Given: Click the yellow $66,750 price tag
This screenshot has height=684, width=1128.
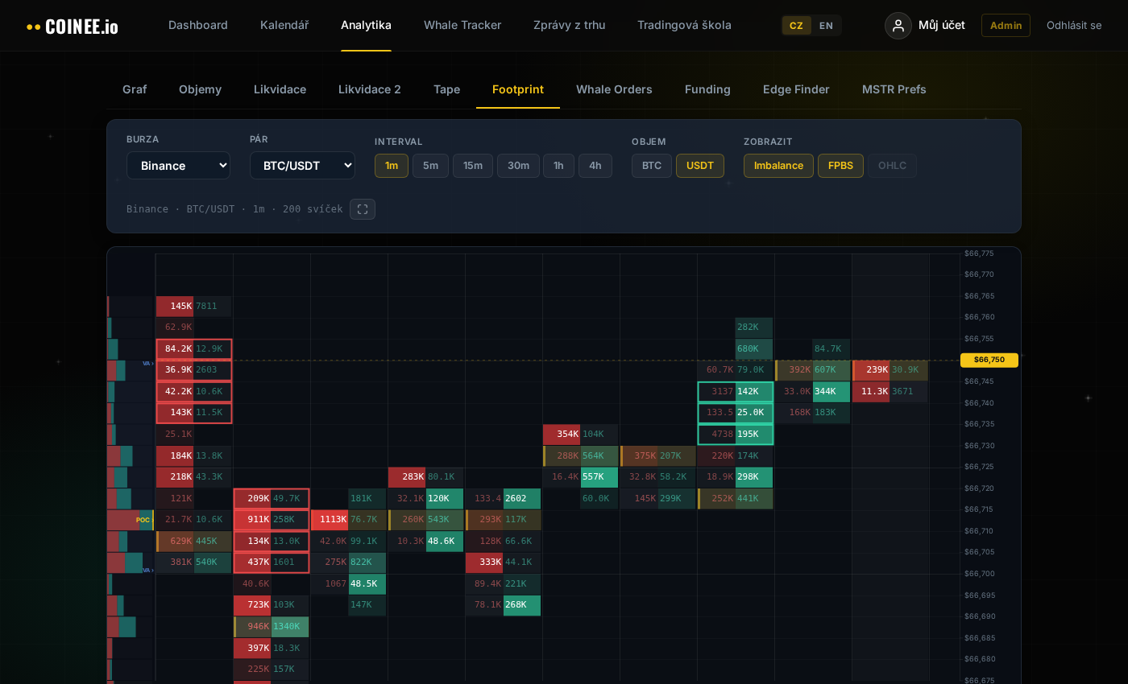Looking at the screenshot, I should point(989,360).
